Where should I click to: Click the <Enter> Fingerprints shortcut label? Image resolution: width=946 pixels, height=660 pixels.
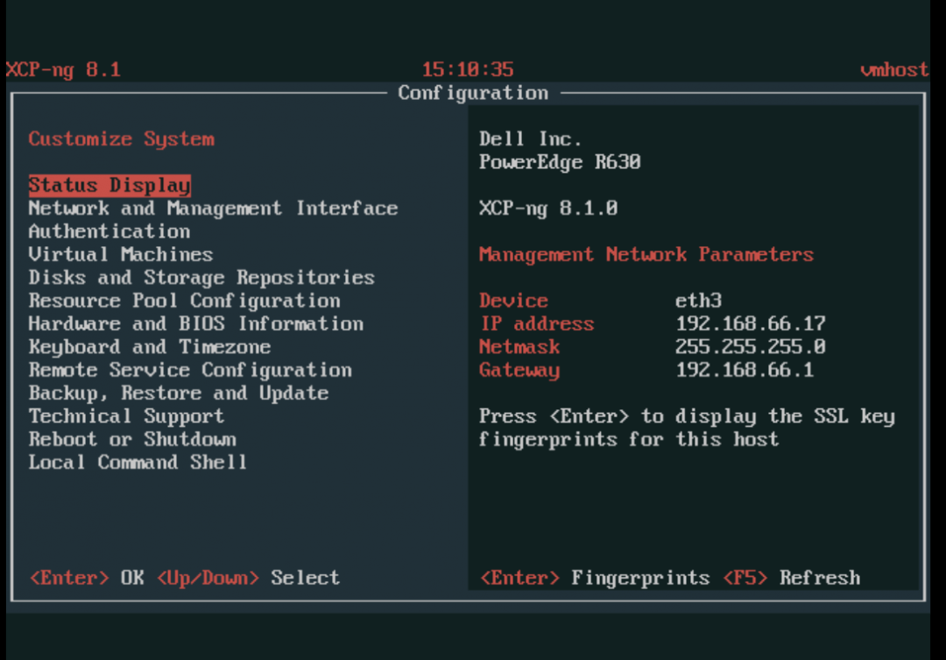click(x=595, y=578)
